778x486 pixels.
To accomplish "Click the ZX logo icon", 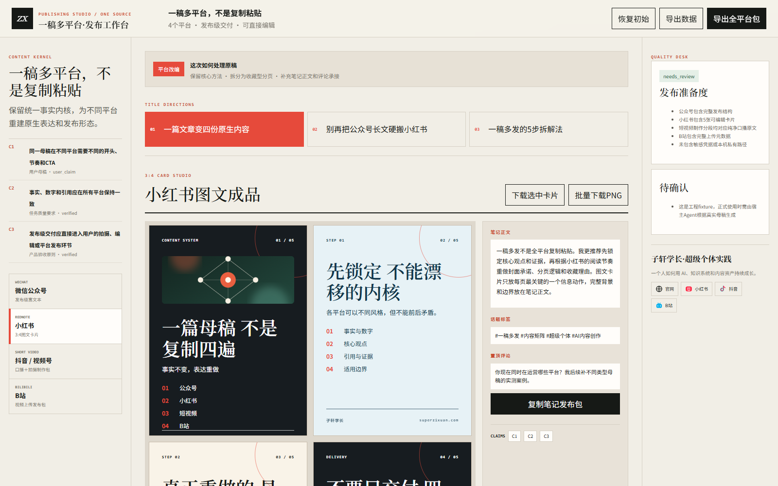I will tap(22, 18).
